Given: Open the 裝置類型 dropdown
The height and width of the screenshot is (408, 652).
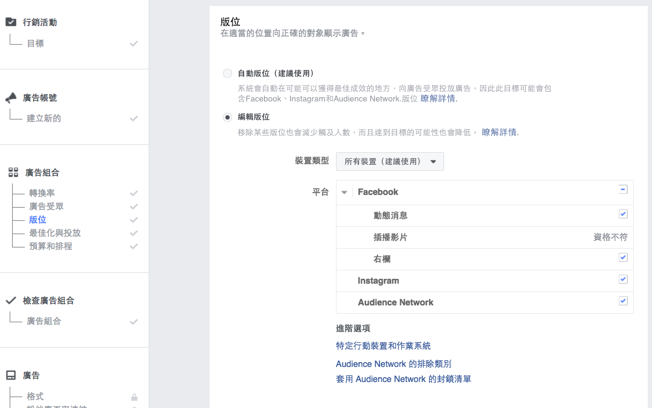Looking at the screenshot, I should [x=390, y=161].
